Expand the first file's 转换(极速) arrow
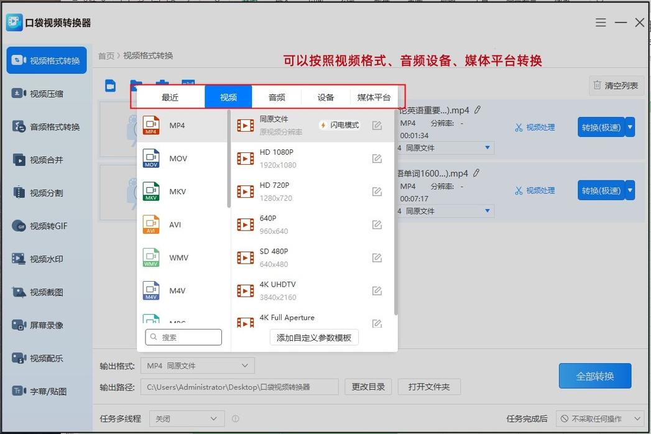 click(x=630, y=127)
